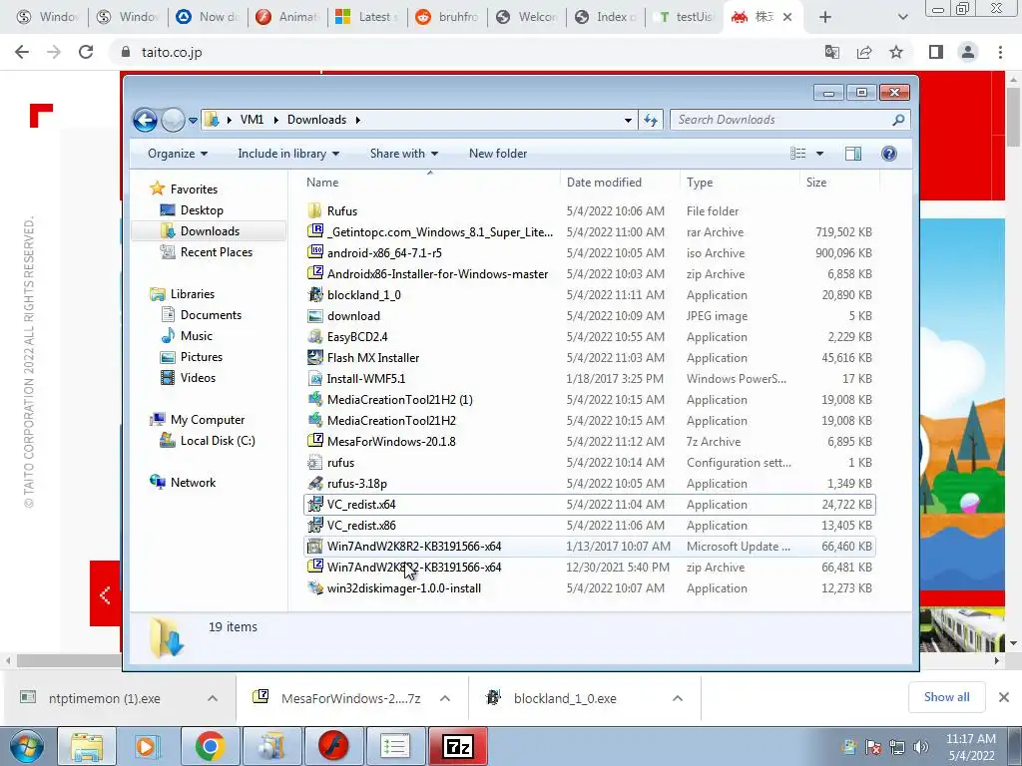Screen dimensions: 1022x766
Task: Click Chrome's back arrow button
Action: point(22,52)
